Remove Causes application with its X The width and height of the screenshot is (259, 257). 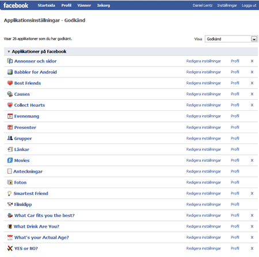[252, 94]
